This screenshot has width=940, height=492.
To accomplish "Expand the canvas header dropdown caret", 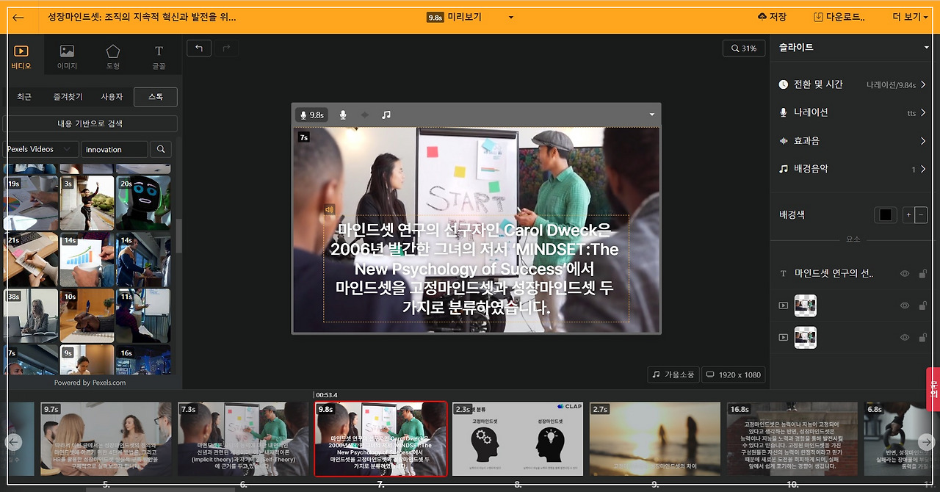I will pos(651,115).
